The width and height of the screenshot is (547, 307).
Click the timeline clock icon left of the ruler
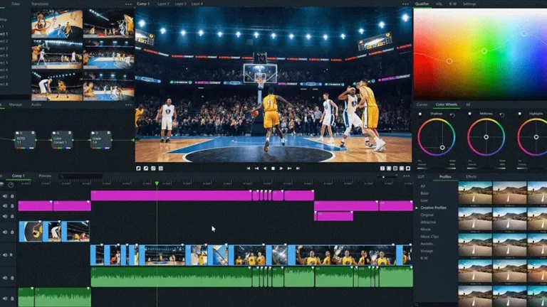coord(11,185)
